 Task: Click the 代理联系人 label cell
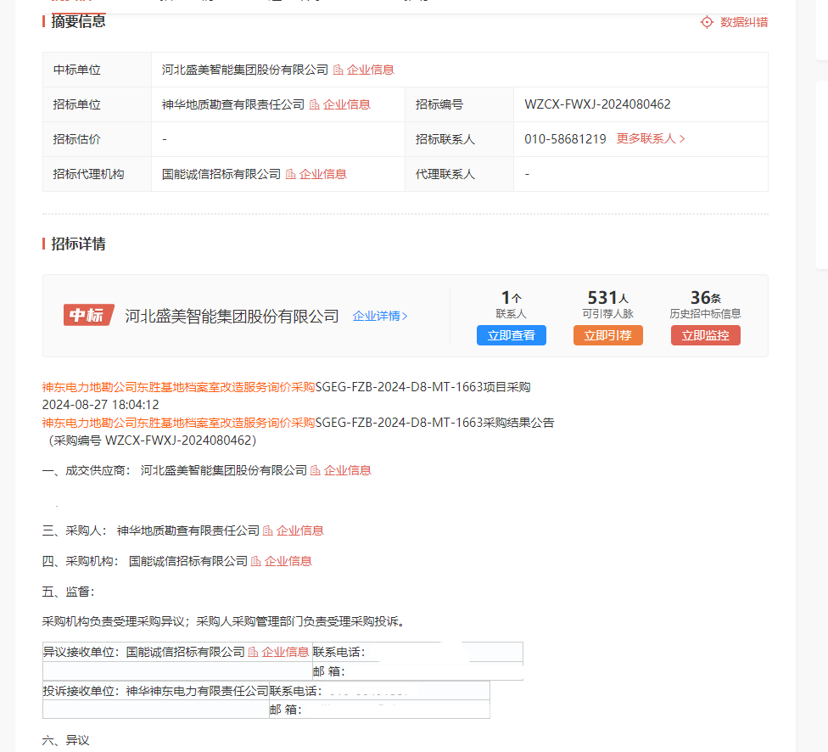[460, 174]
